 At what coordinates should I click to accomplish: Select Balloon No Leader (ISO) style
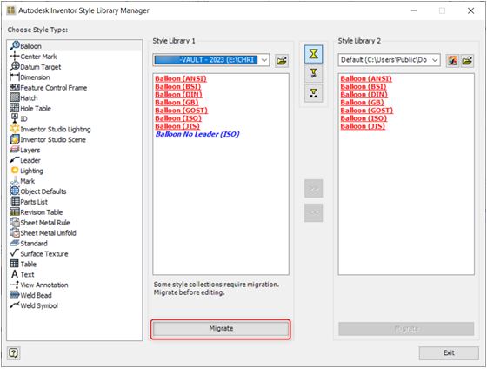197,134
